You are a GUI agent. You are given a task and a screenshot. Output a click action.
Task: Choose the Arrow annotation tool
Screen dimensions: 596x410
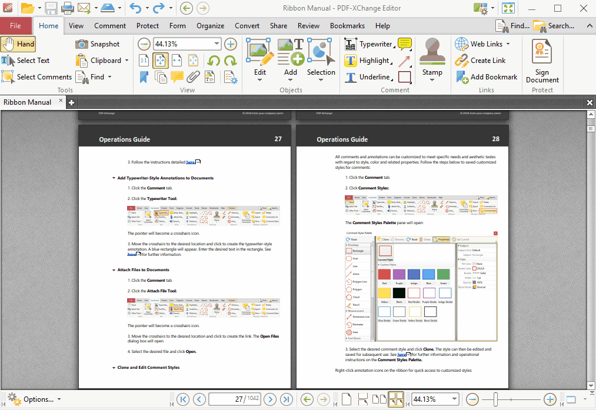coord(404,61)
